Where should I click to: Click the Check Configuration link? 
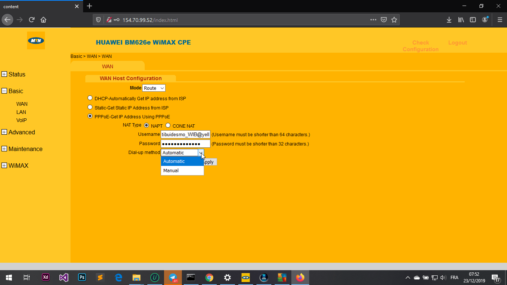click(421, 46)
